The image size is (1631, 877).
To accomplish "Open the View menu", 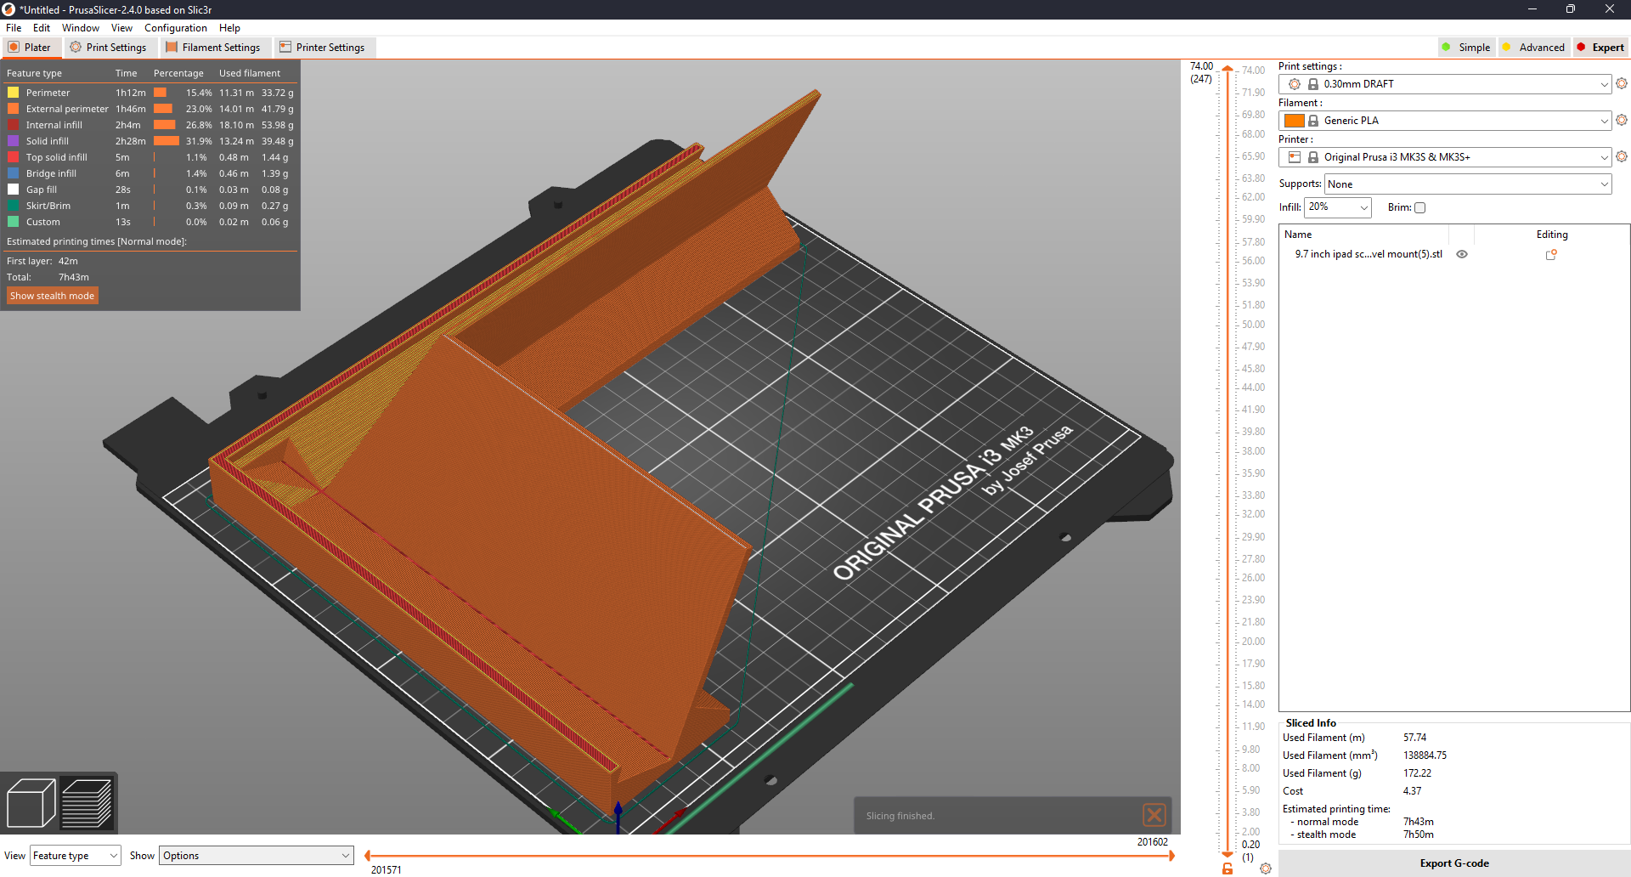I will [121, 28].
